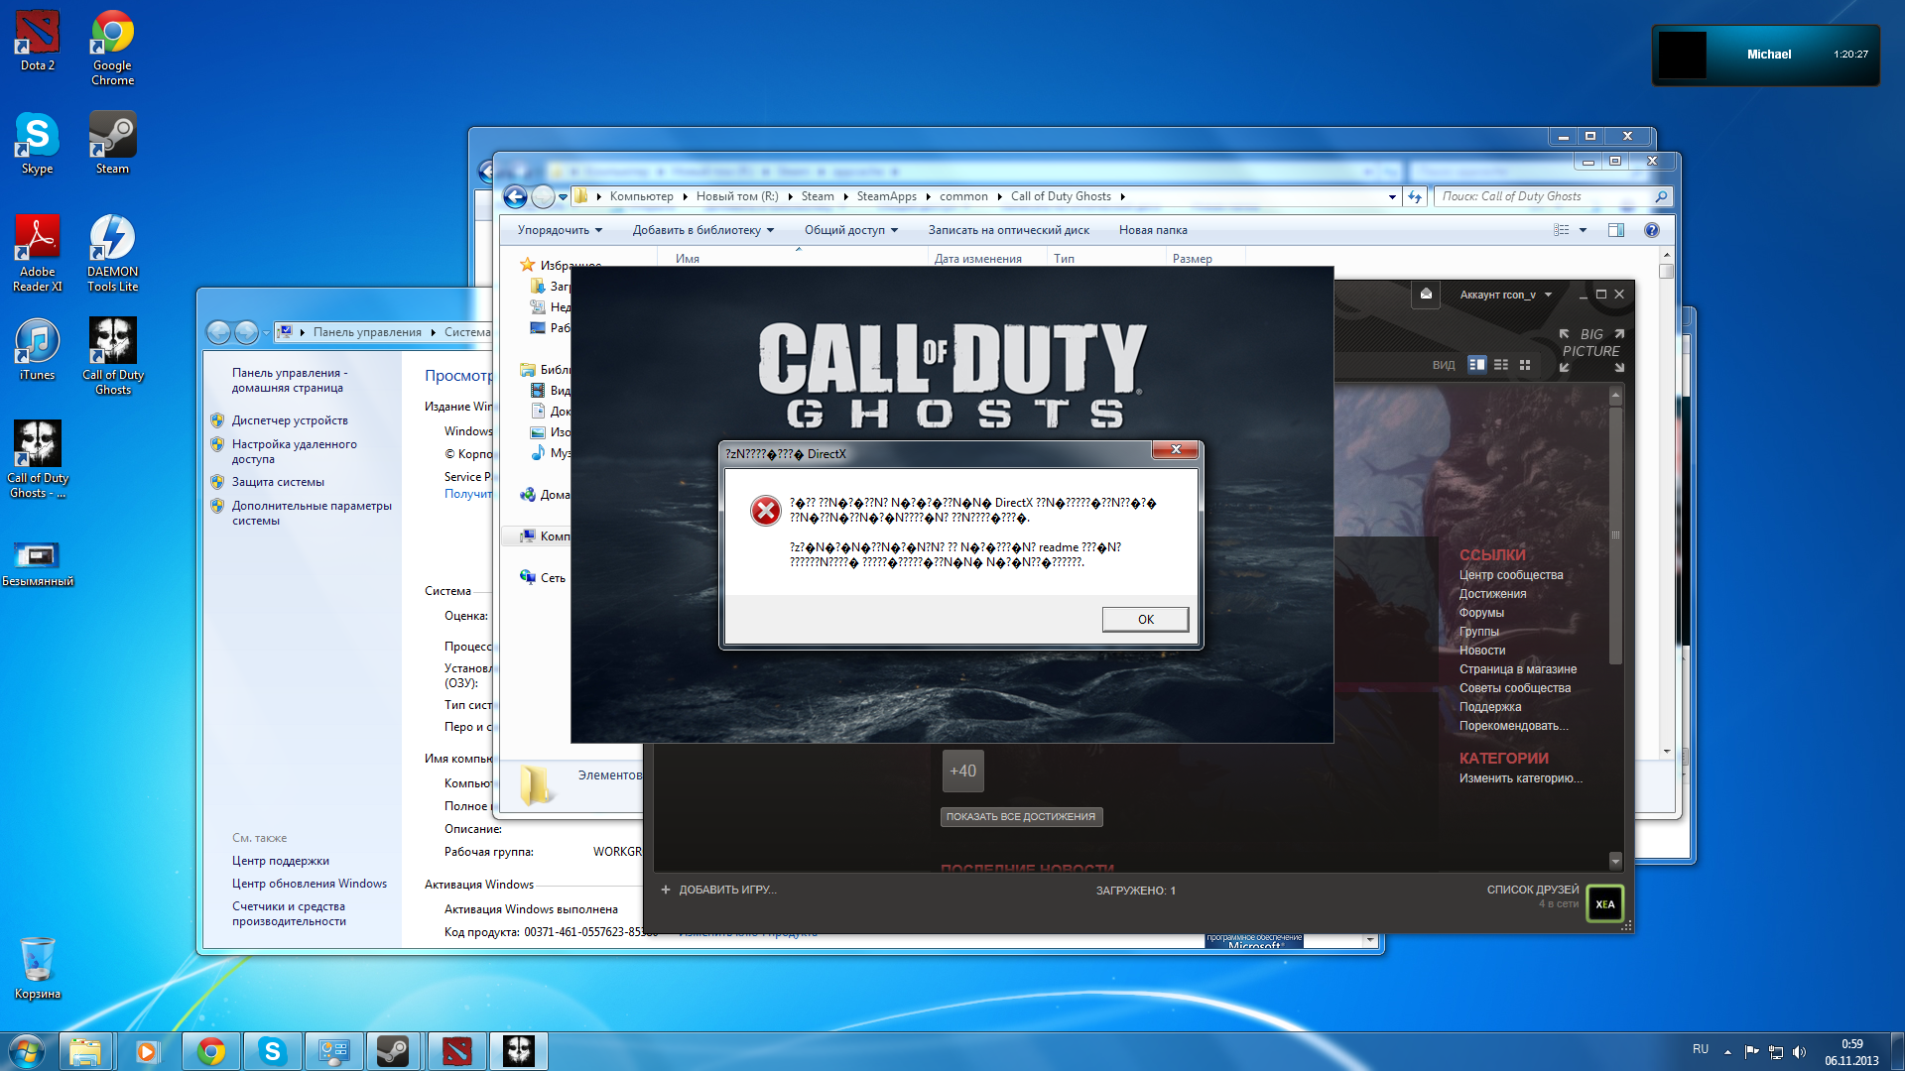This screenshot has width=1905, height=1071.
Task: Close the DirectX error dialog
Action: point(1176,450)
